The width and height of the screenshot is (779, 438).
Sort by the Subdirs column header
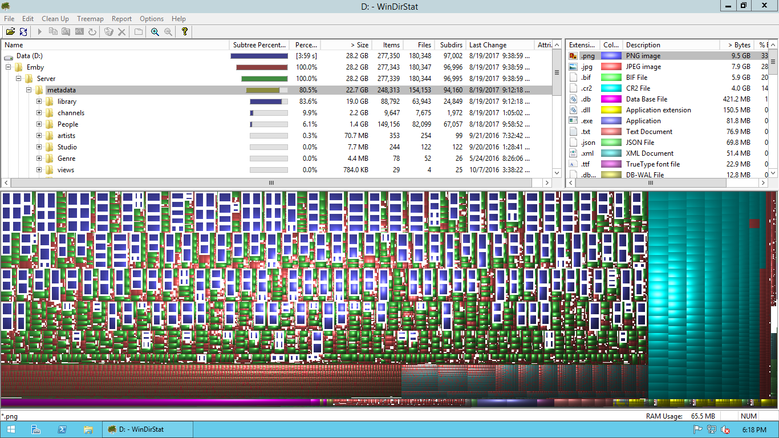coord(451,45)
